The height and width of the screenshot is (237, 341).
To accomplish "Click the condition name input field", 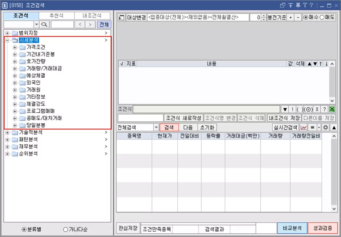I will pos(141,118).
